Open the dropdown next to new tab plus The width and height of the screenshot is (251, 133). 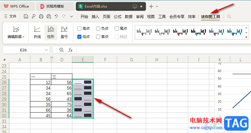[157, 6]
